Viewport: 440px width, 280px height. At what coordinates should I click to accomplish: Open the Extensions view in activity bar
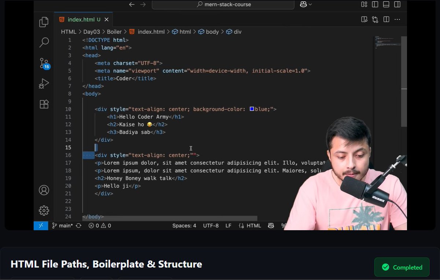(x=44, y=104)
